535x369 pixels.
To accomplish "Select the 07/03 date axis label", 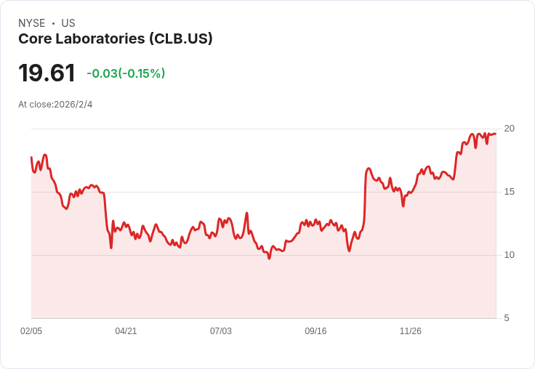I will [221, 331].
